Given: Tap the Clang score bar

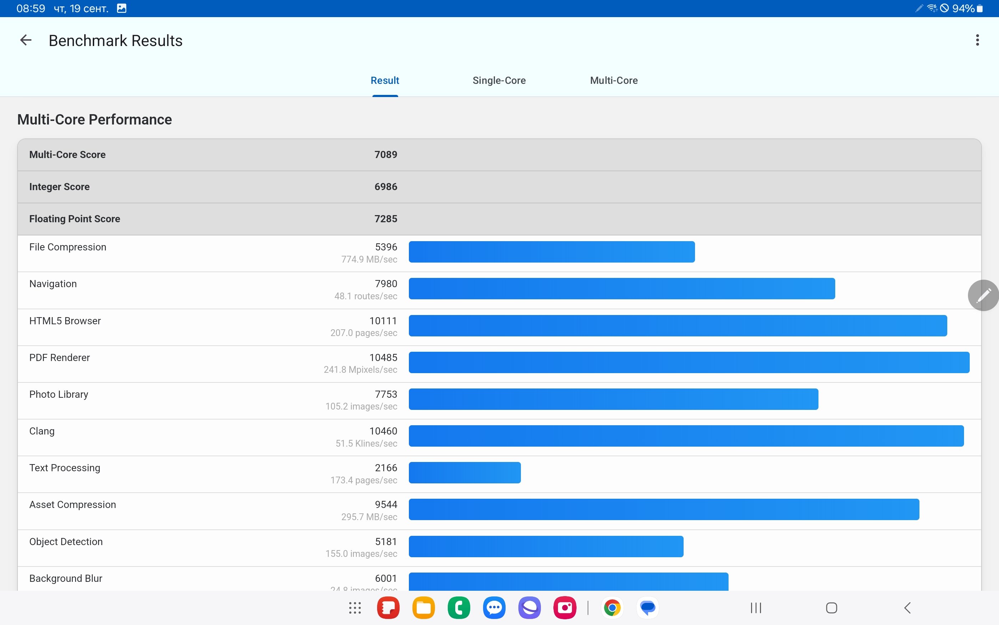Looking at the screenshot, I should point(686,436).
